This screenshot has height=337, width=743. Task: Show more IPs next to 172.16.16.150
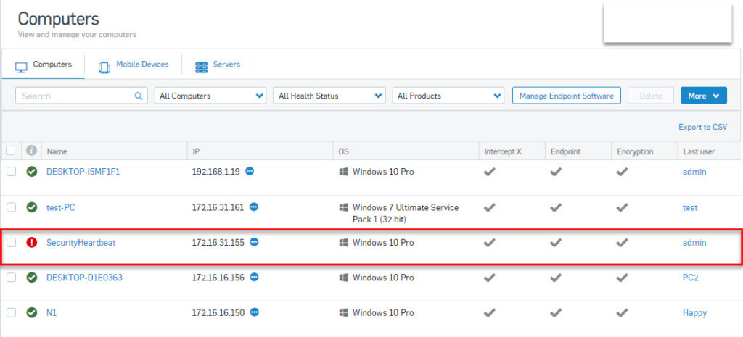pyautogui.click(x=255, y=312)
